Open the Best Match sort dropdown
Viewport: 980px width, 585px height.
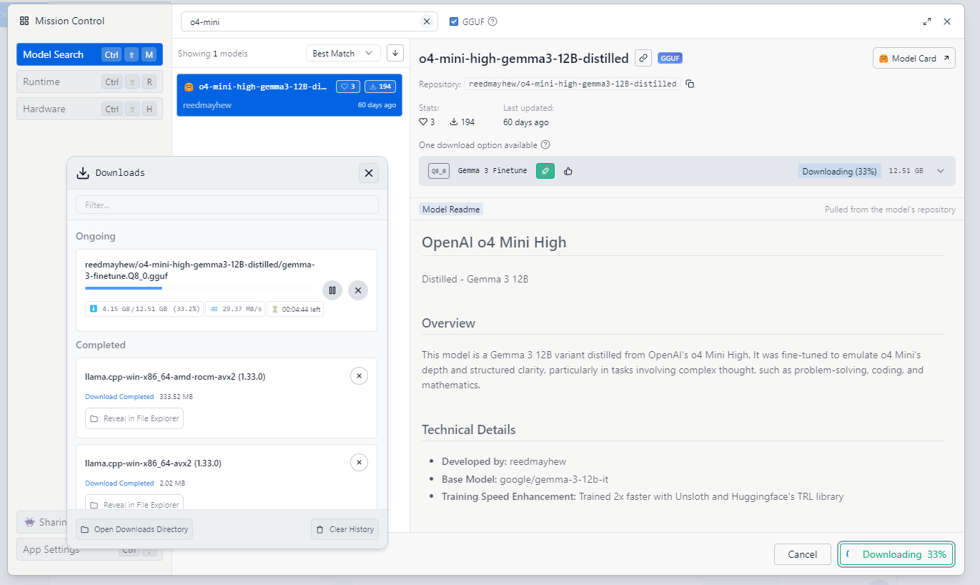(343, 53)
